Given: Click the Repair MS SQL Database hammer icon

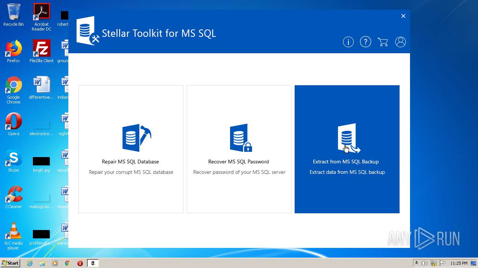Looking at the screenshot, I should coord(136,138).
